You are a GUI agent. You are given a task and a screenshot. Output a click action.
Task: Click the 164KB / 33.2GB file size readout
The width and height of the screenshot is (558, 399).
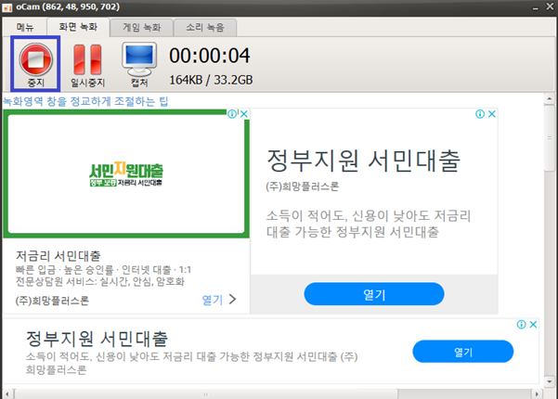tap(211, 80)
